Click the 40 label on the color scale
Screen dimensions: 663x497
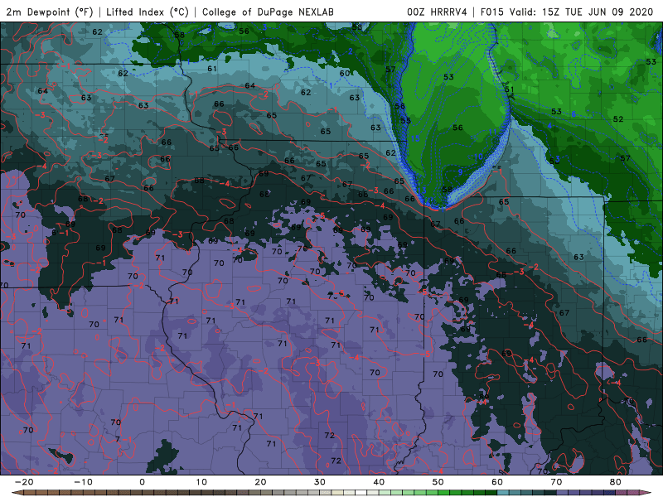click(379, 482)
